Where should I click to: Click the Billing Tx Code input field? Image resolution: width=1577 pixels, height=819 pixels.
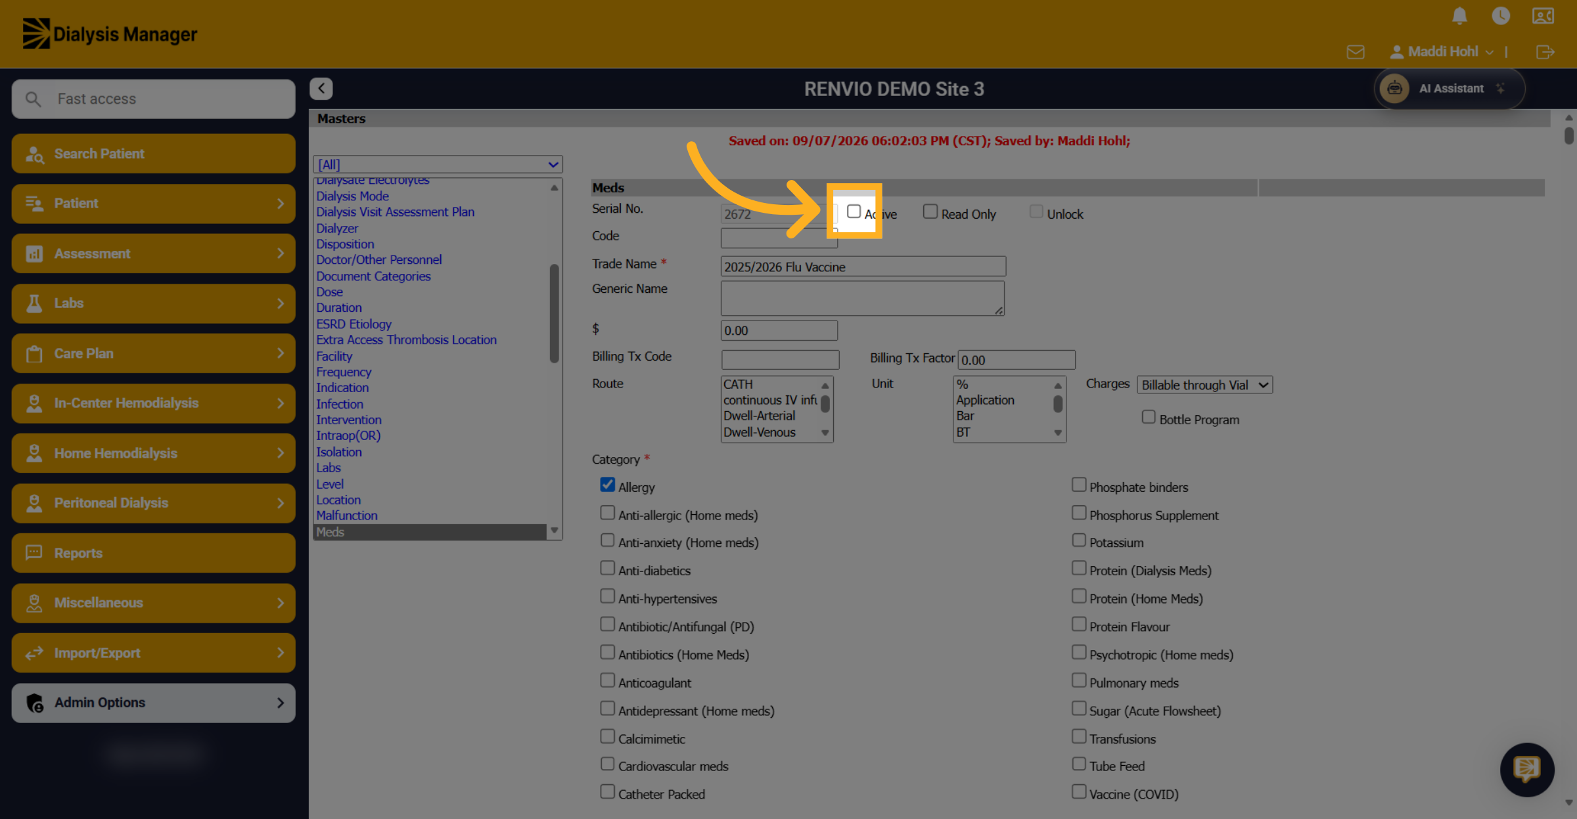click(780, 360)
